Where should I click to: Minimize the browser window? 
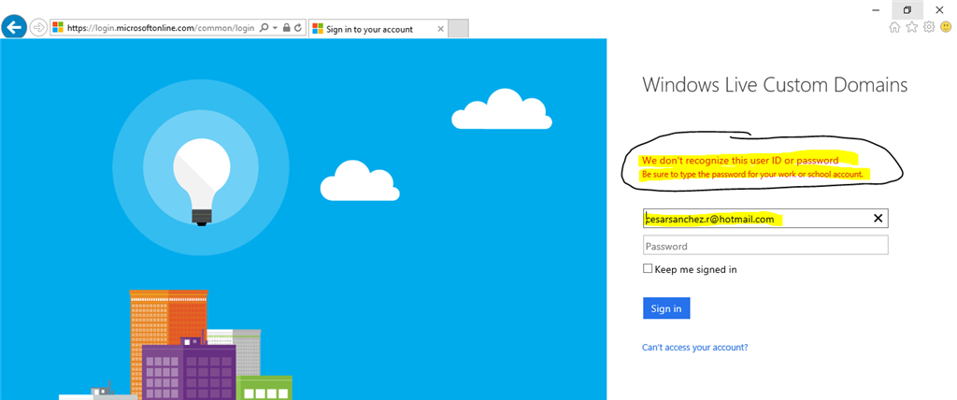pyautogui.click(x=877, y=9)
